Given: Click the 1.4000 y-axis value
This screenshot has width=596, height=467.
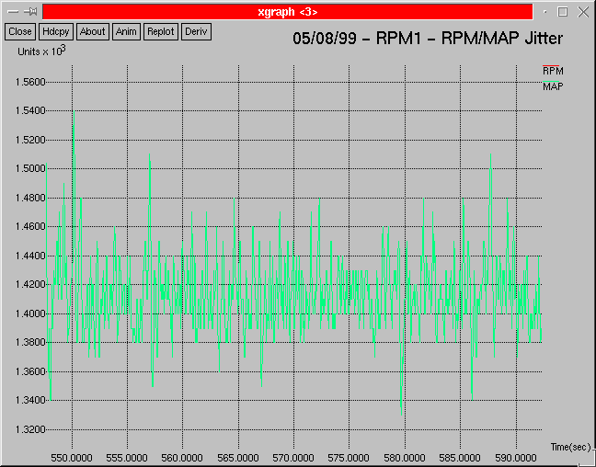Looking at the screenshot, I should pos(30,313).
